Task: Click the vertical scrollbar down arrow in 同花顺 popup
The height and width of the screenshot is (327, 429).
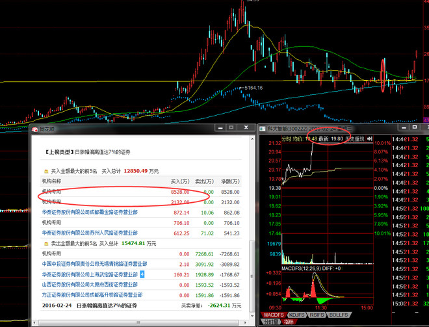Action: click(252, 316)
